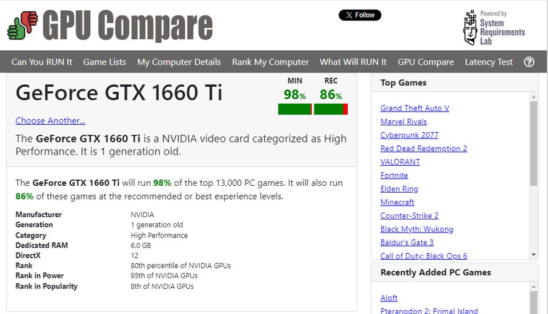Image resolution: width=548 pixels, height=314 pixels.
Task: Click the MIN 98% progress bar
Action: pyautogui.click(x=295, y=109)
